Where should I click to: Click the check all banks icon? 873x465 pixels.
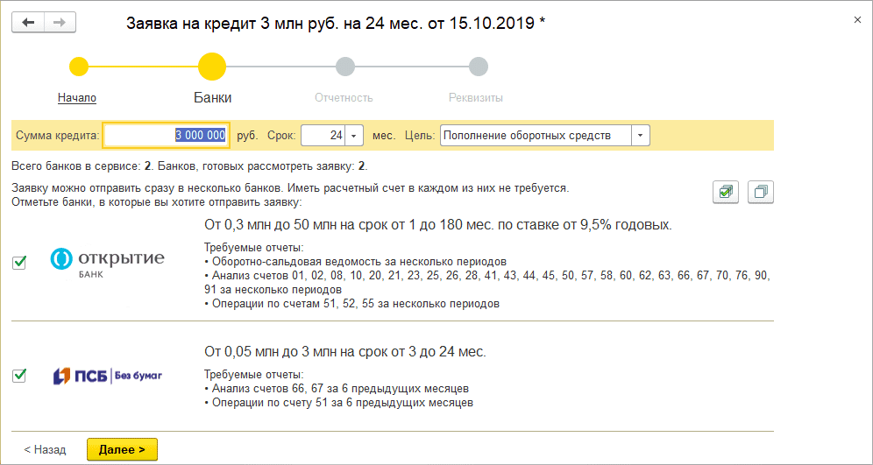point(726,192)
